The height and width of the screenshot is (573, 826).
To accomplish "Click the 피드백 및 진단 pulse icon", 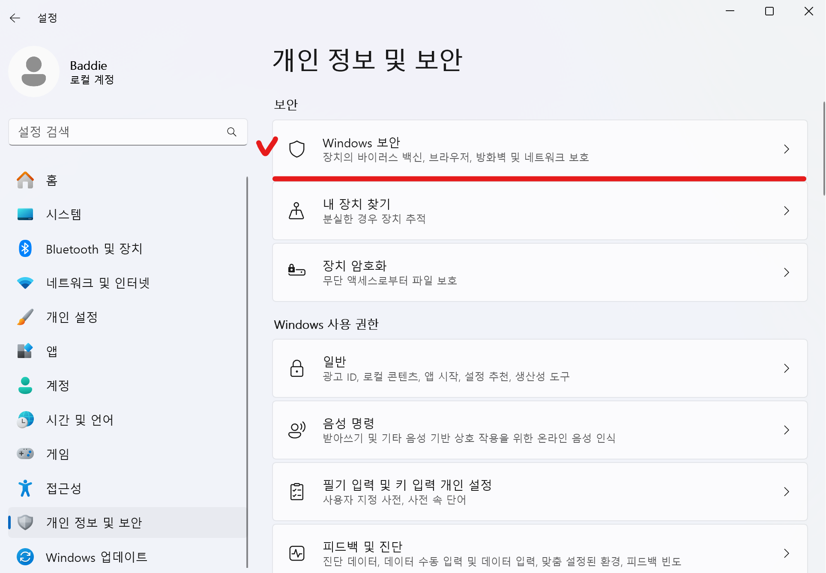I will [296, 553].
